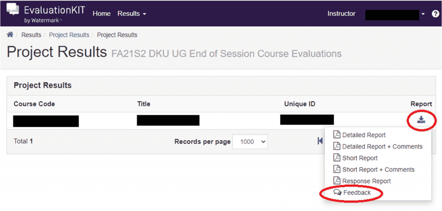
Task: Click the Feedback speech bubble icon
Action: [338, 192]
